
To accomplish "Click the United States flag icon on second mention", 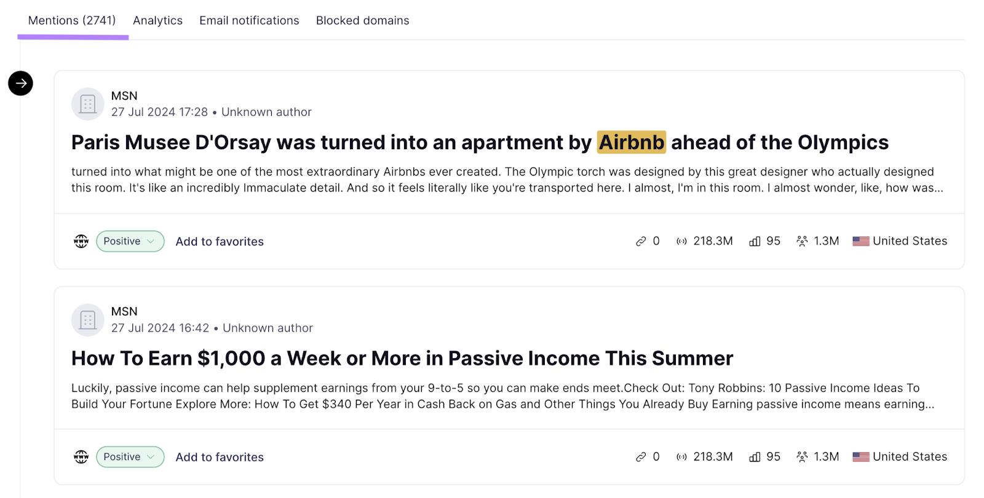I will [861, 456].
